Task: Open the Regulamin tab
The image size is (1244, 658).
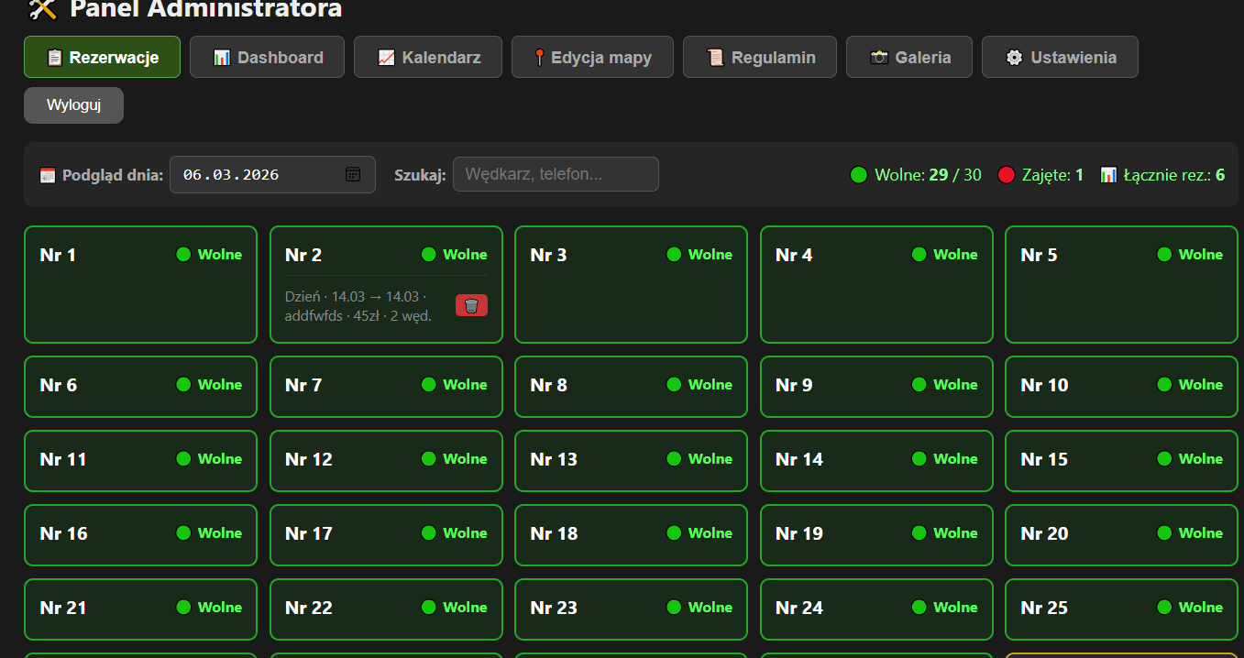Action: pyautogui.click(x=759, y=57)
